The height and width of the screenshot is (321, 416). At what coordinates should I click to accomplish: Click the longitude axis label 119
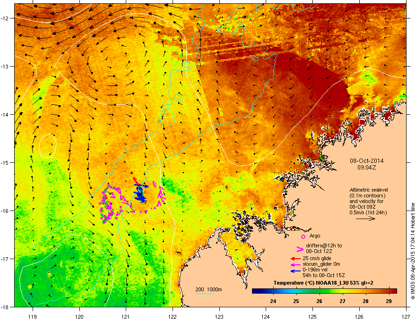(x=33, y=316)
